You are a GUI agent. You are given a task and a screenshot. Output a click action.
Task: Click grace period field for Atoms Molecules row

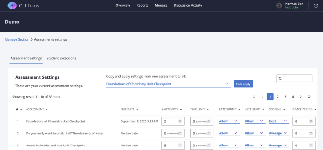point(304,145)
